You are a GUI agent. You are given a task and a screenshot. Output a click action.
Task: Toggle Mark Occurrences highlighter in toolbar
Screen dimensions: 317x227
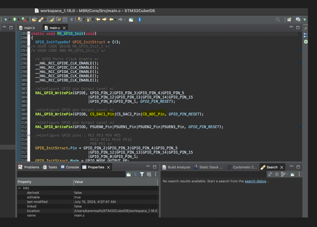point(52,20)
